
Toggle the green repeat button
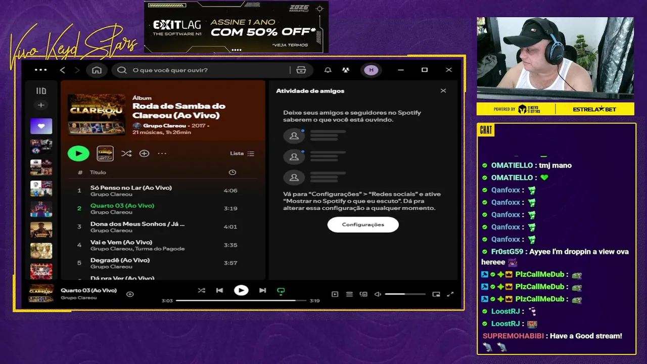[281, 291]
